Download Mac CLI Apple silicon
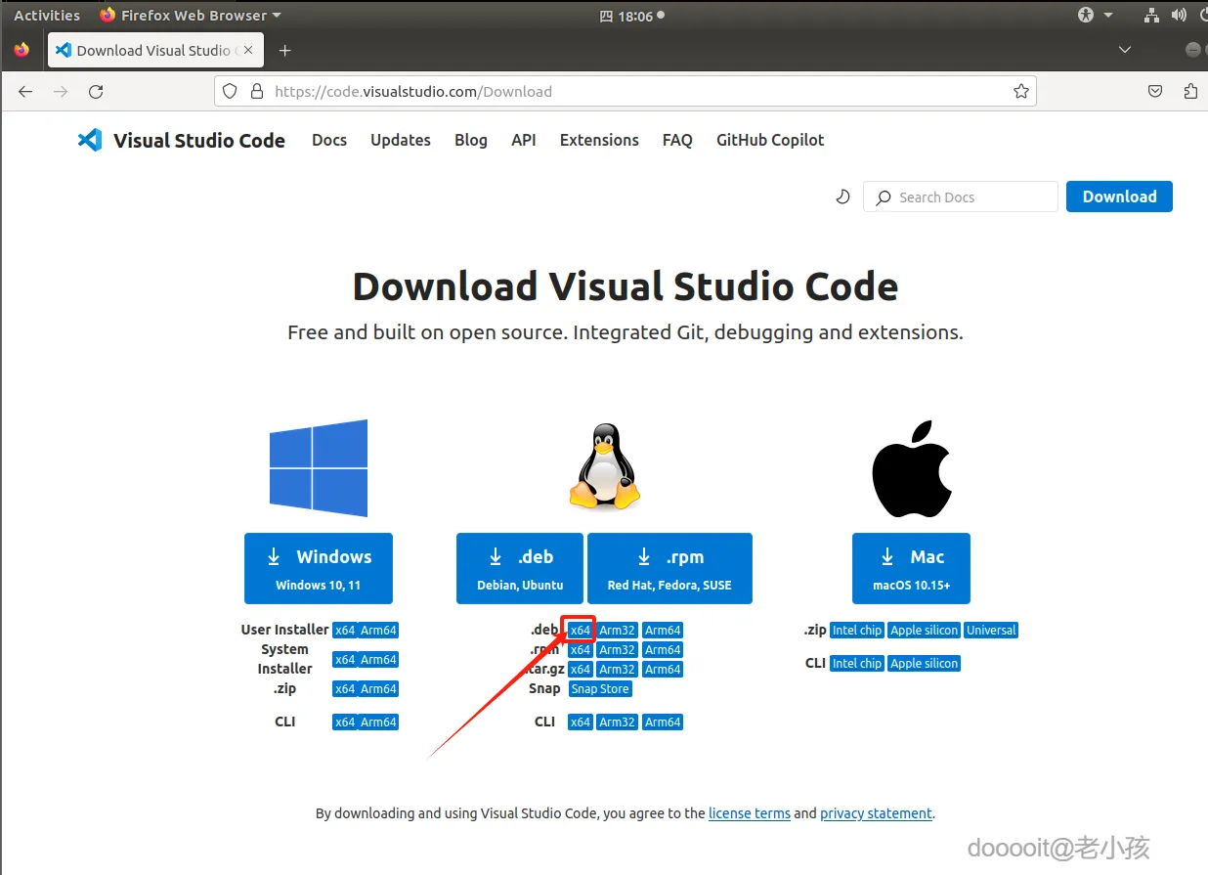1208x875 pixels. pos(925,664)
